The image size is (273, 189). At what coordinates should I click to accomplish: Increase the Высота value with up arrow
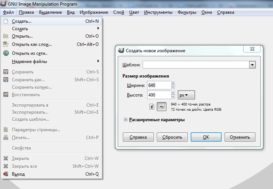[173, 93]
